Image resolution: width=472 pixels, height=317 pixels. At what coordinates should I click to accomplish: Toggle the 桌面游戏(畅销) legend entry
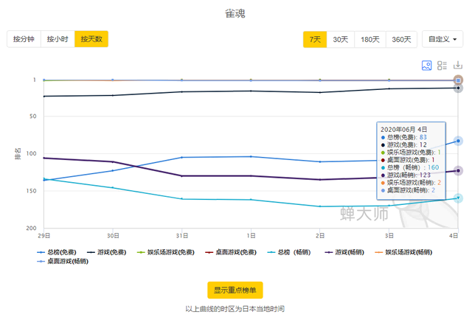coord(62,261)
